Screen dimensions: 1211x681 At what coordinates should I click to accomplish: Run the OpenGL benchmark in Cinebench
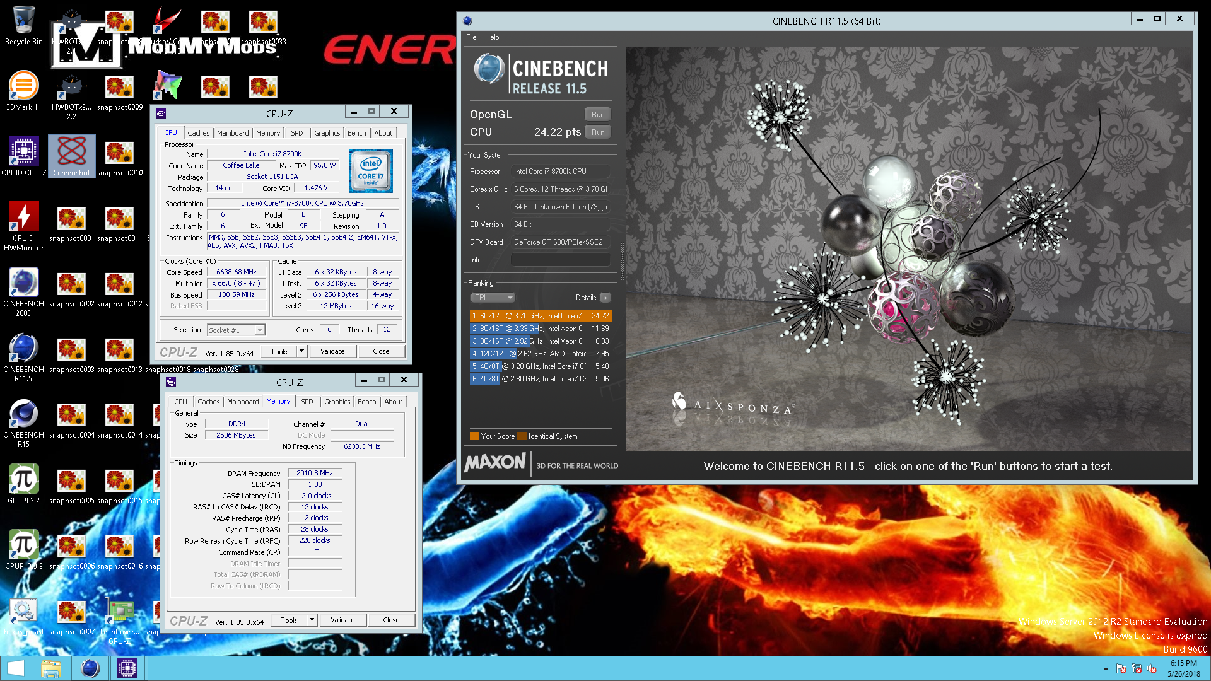tap(598, 114)
